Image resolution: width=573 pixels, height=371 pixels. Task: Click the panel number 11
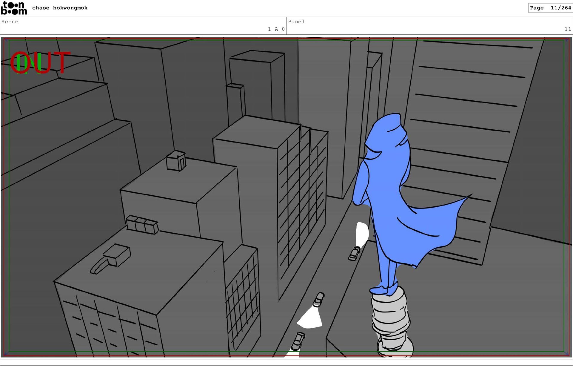coord(567,29)
